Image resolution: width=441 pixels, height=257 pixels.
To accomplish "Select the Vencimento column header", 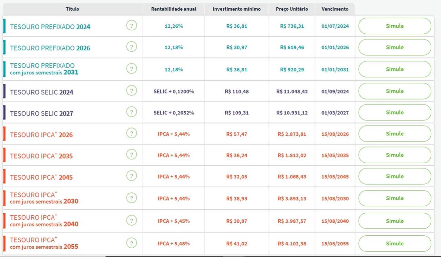I will coord(335,9).
